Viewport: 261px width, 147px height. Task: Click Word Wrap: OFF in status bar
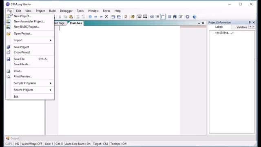(x=32, y=144)
